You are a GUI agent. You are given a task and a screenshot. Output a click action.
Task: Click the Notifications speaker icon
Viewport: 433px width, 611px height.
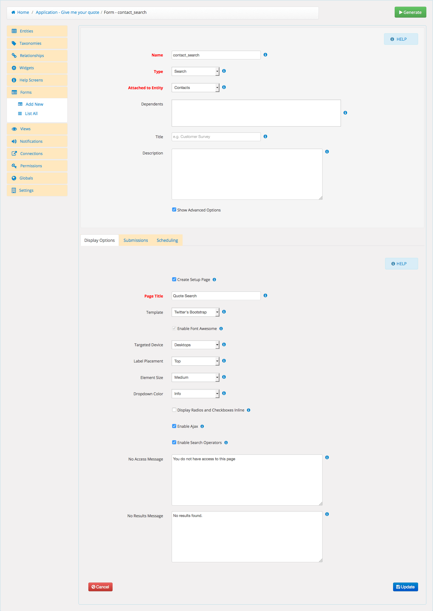pyautogui.click(x=14, y=141)
